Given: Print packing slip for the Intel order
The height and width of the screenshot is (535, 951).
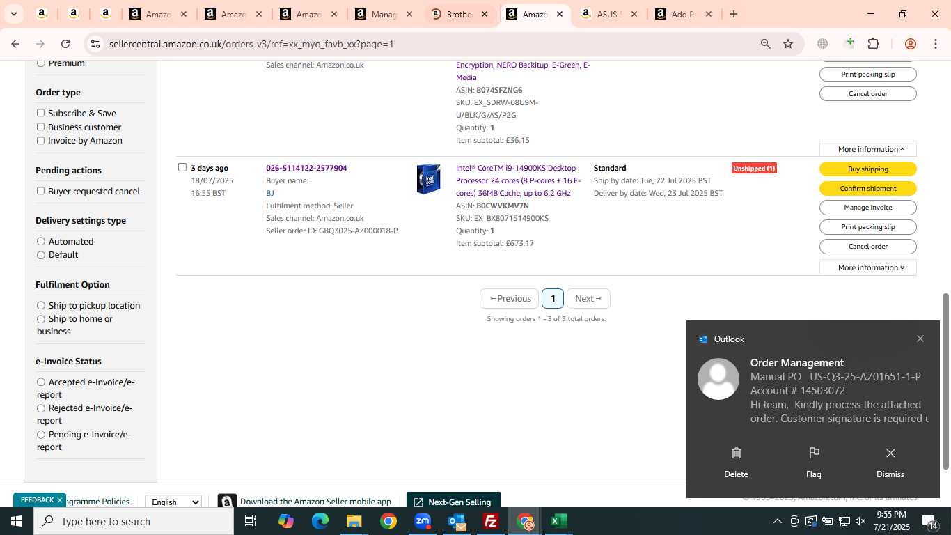Looking at the screenshot, I should point(868,227).
